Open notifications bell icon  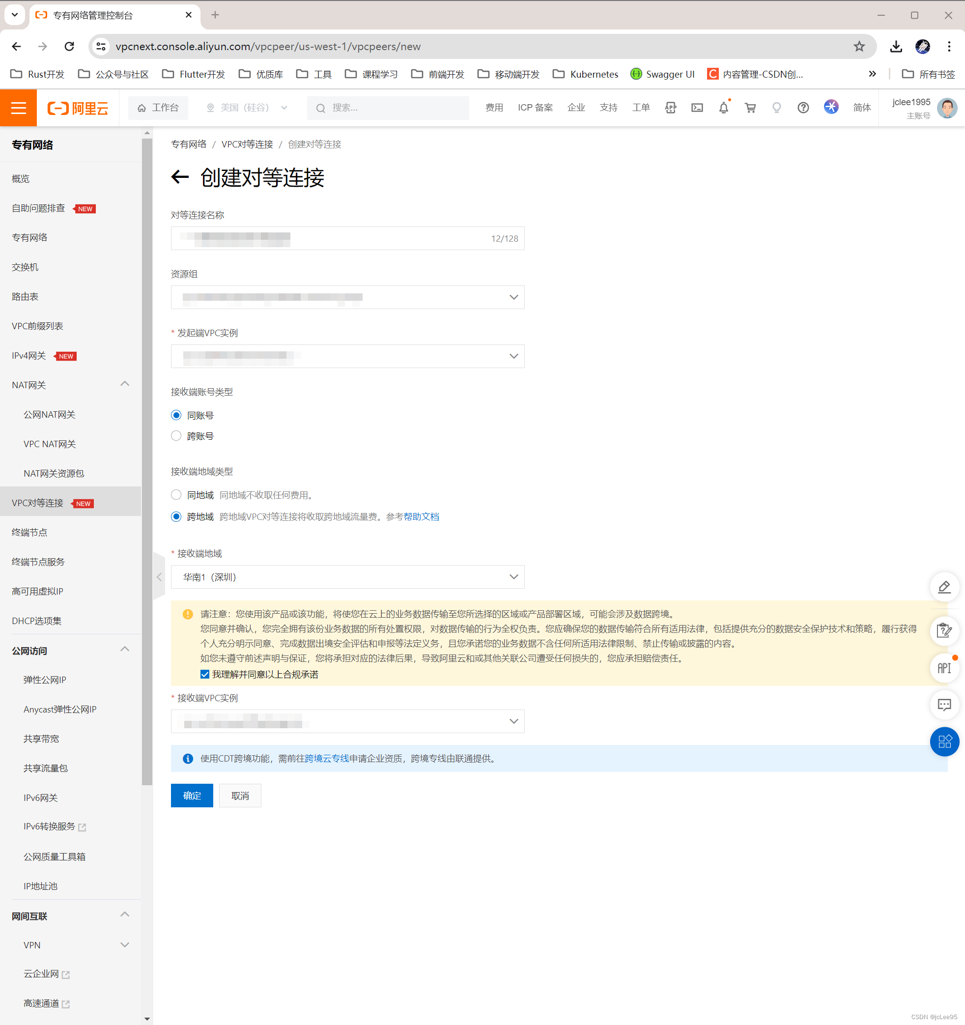coord(724,108)
